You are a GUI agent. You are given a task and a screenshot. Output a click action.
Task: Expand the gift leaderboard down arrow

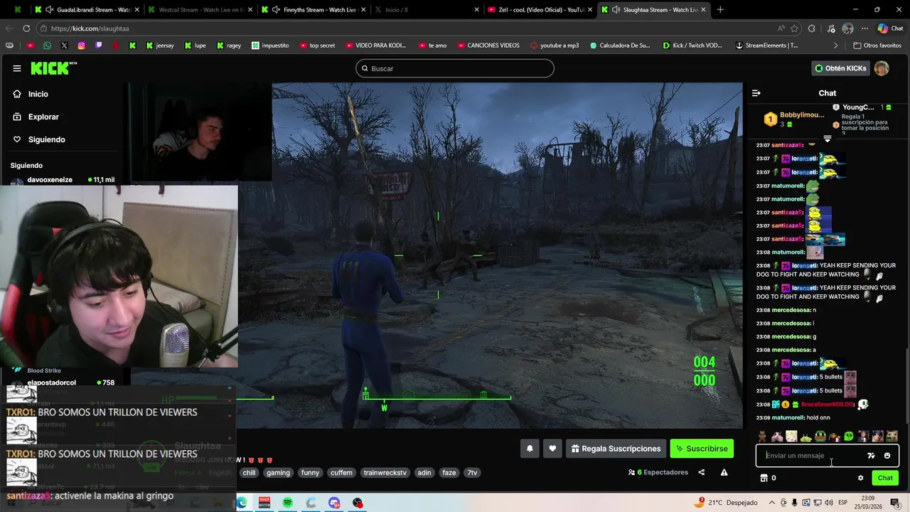tap(828, 139)
